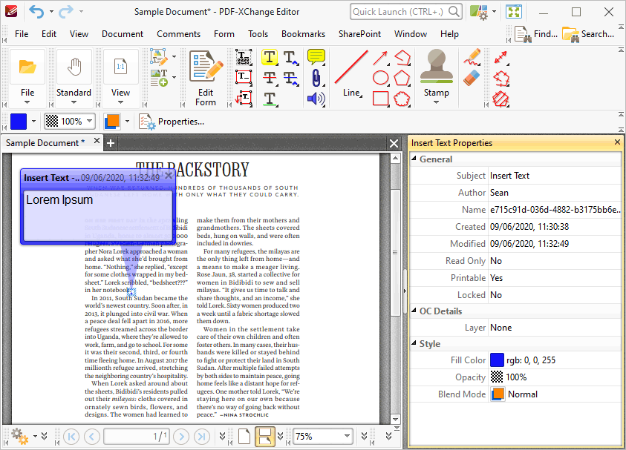
Task: Toggle continuous page layout
Action: coord(264,437)
